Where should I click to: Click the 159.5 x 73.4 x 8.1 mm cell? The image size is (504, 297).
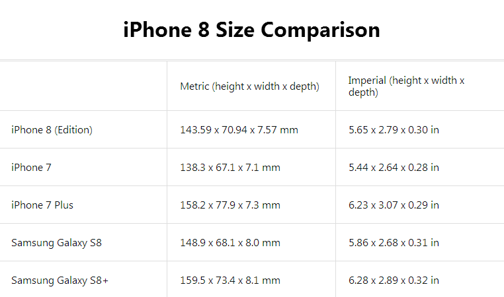point(230,280)
